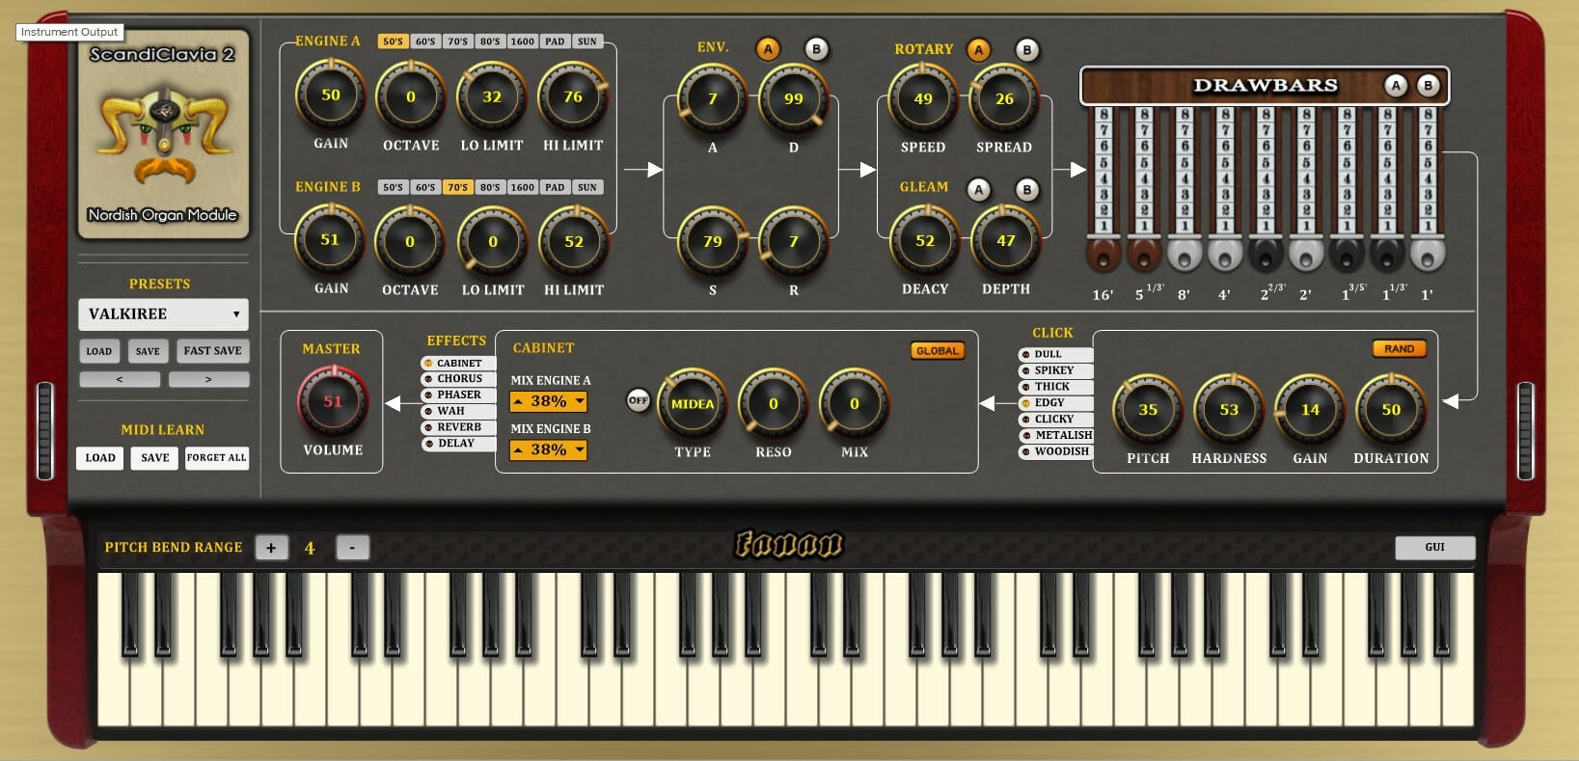This screenshot has height=761, width=1579.
Task: Select the PAD tab for Engine B
Action: point(555,187)
